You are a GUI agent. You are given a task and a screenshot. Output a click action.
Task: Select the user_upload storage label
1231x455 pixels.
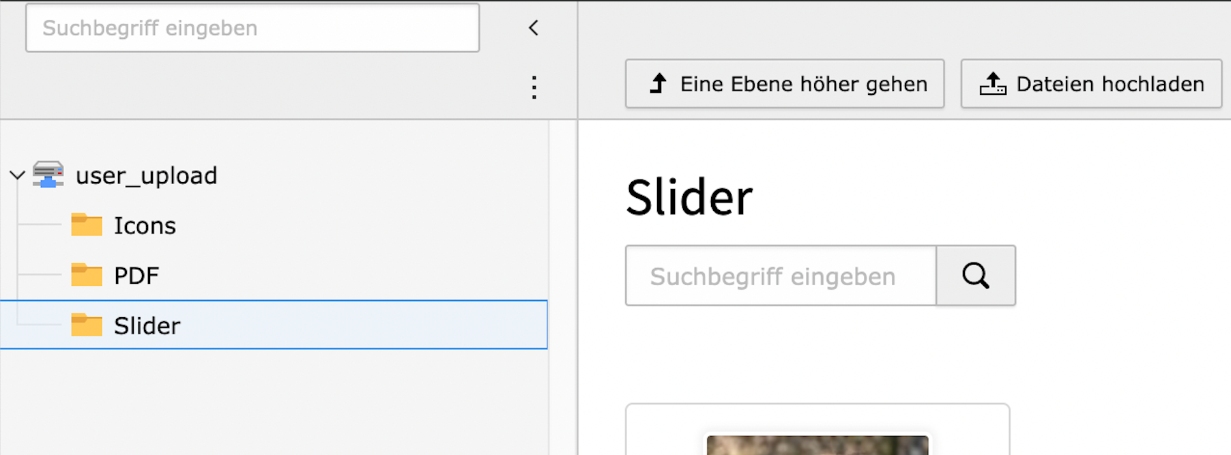click(x=146, y=176)
